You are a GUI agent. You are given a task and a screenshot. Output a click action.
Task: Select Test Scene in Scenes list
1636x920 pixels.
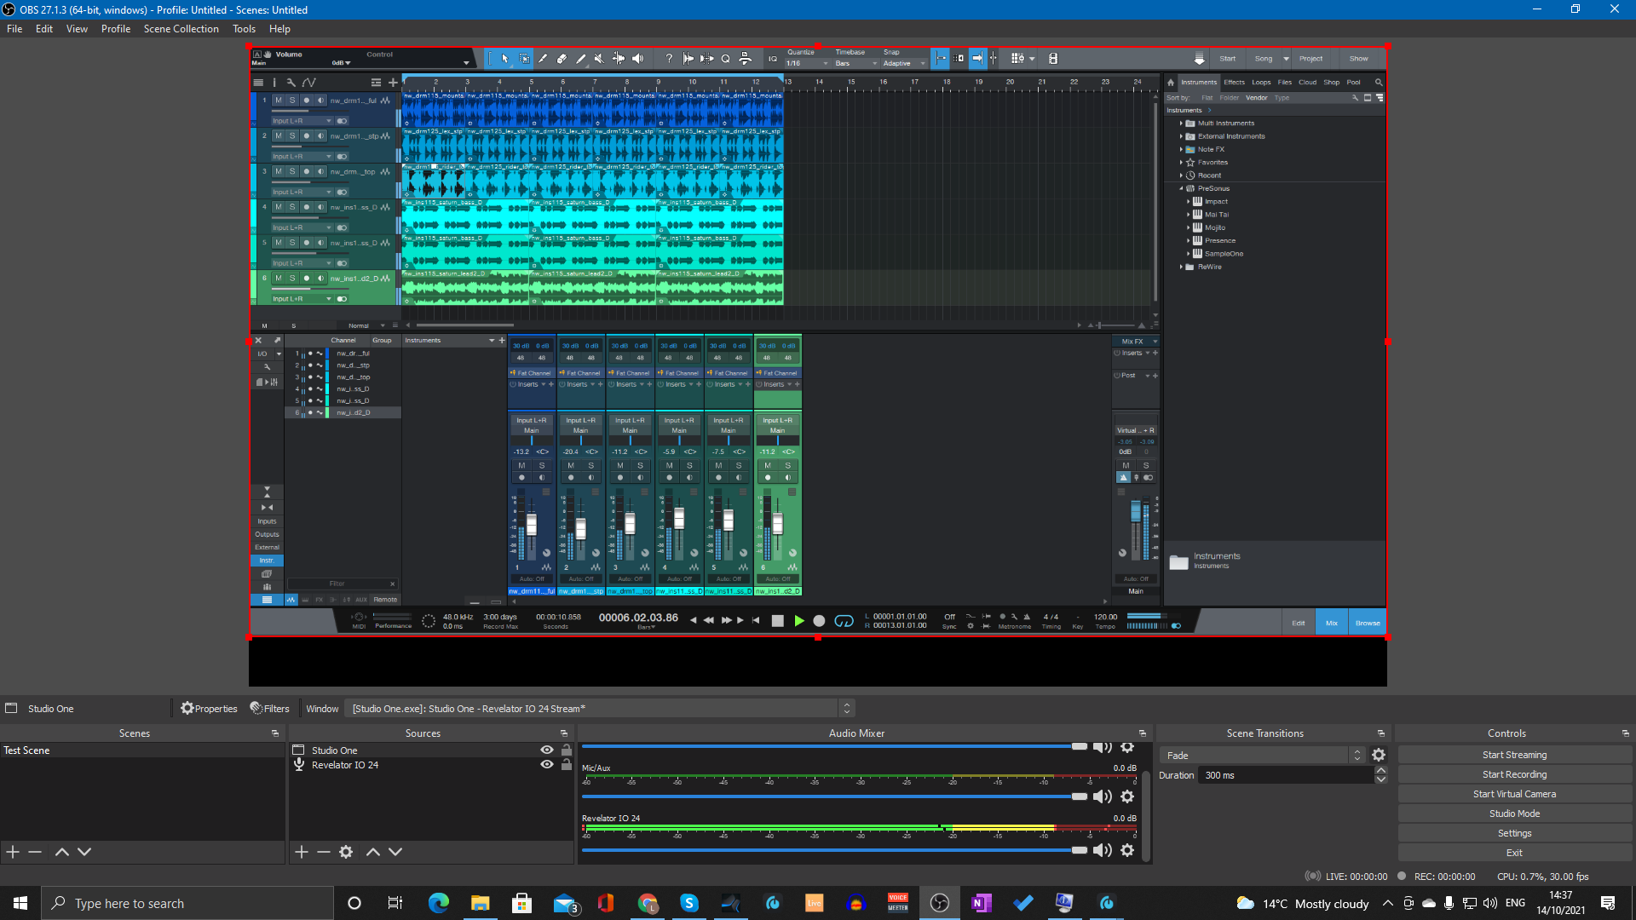[x=142, y=750]
